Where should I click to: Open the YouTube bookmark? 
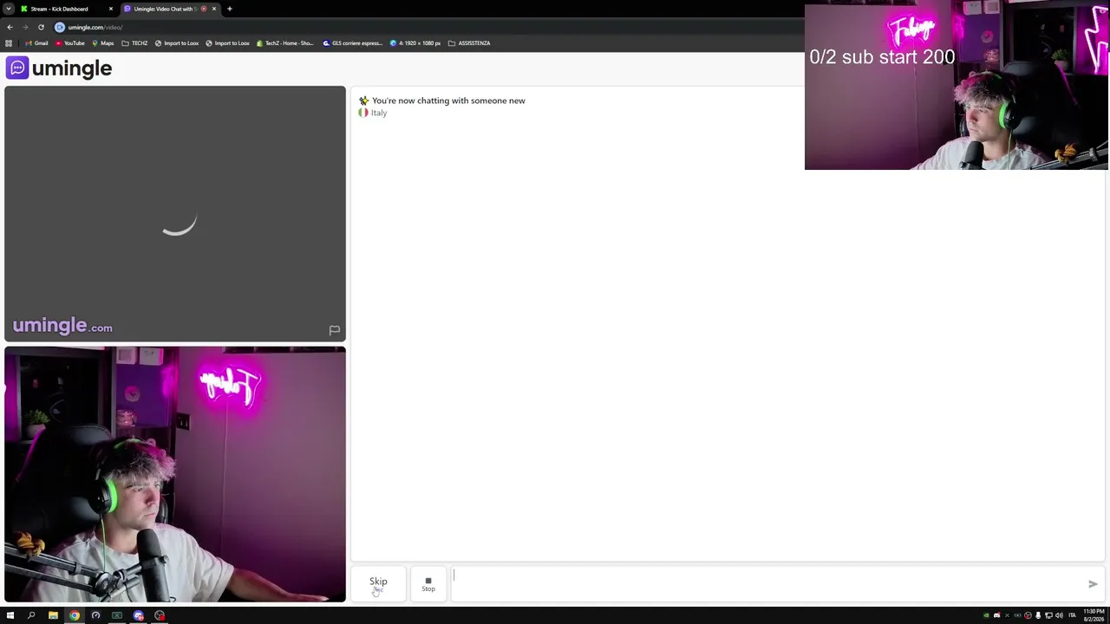point(70,43)
